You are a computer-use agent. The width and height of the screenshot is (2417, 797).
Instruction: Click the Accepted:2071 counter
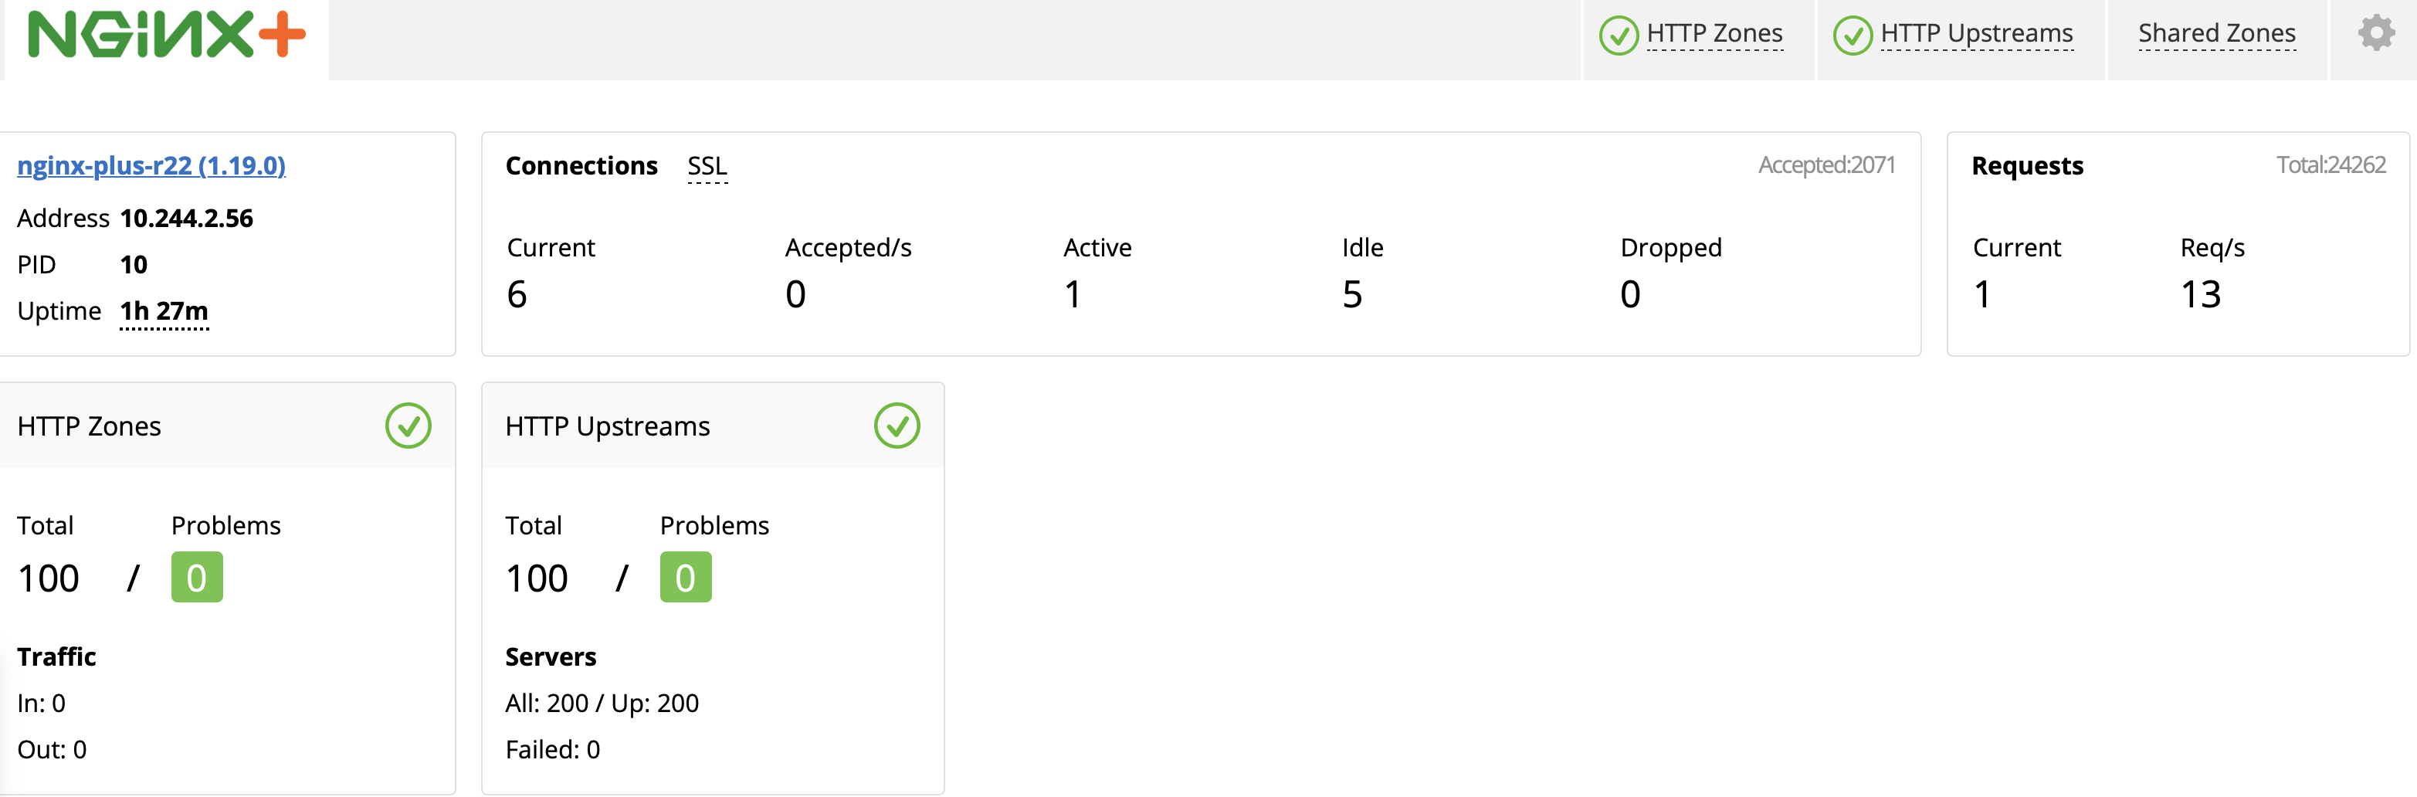1826,165
